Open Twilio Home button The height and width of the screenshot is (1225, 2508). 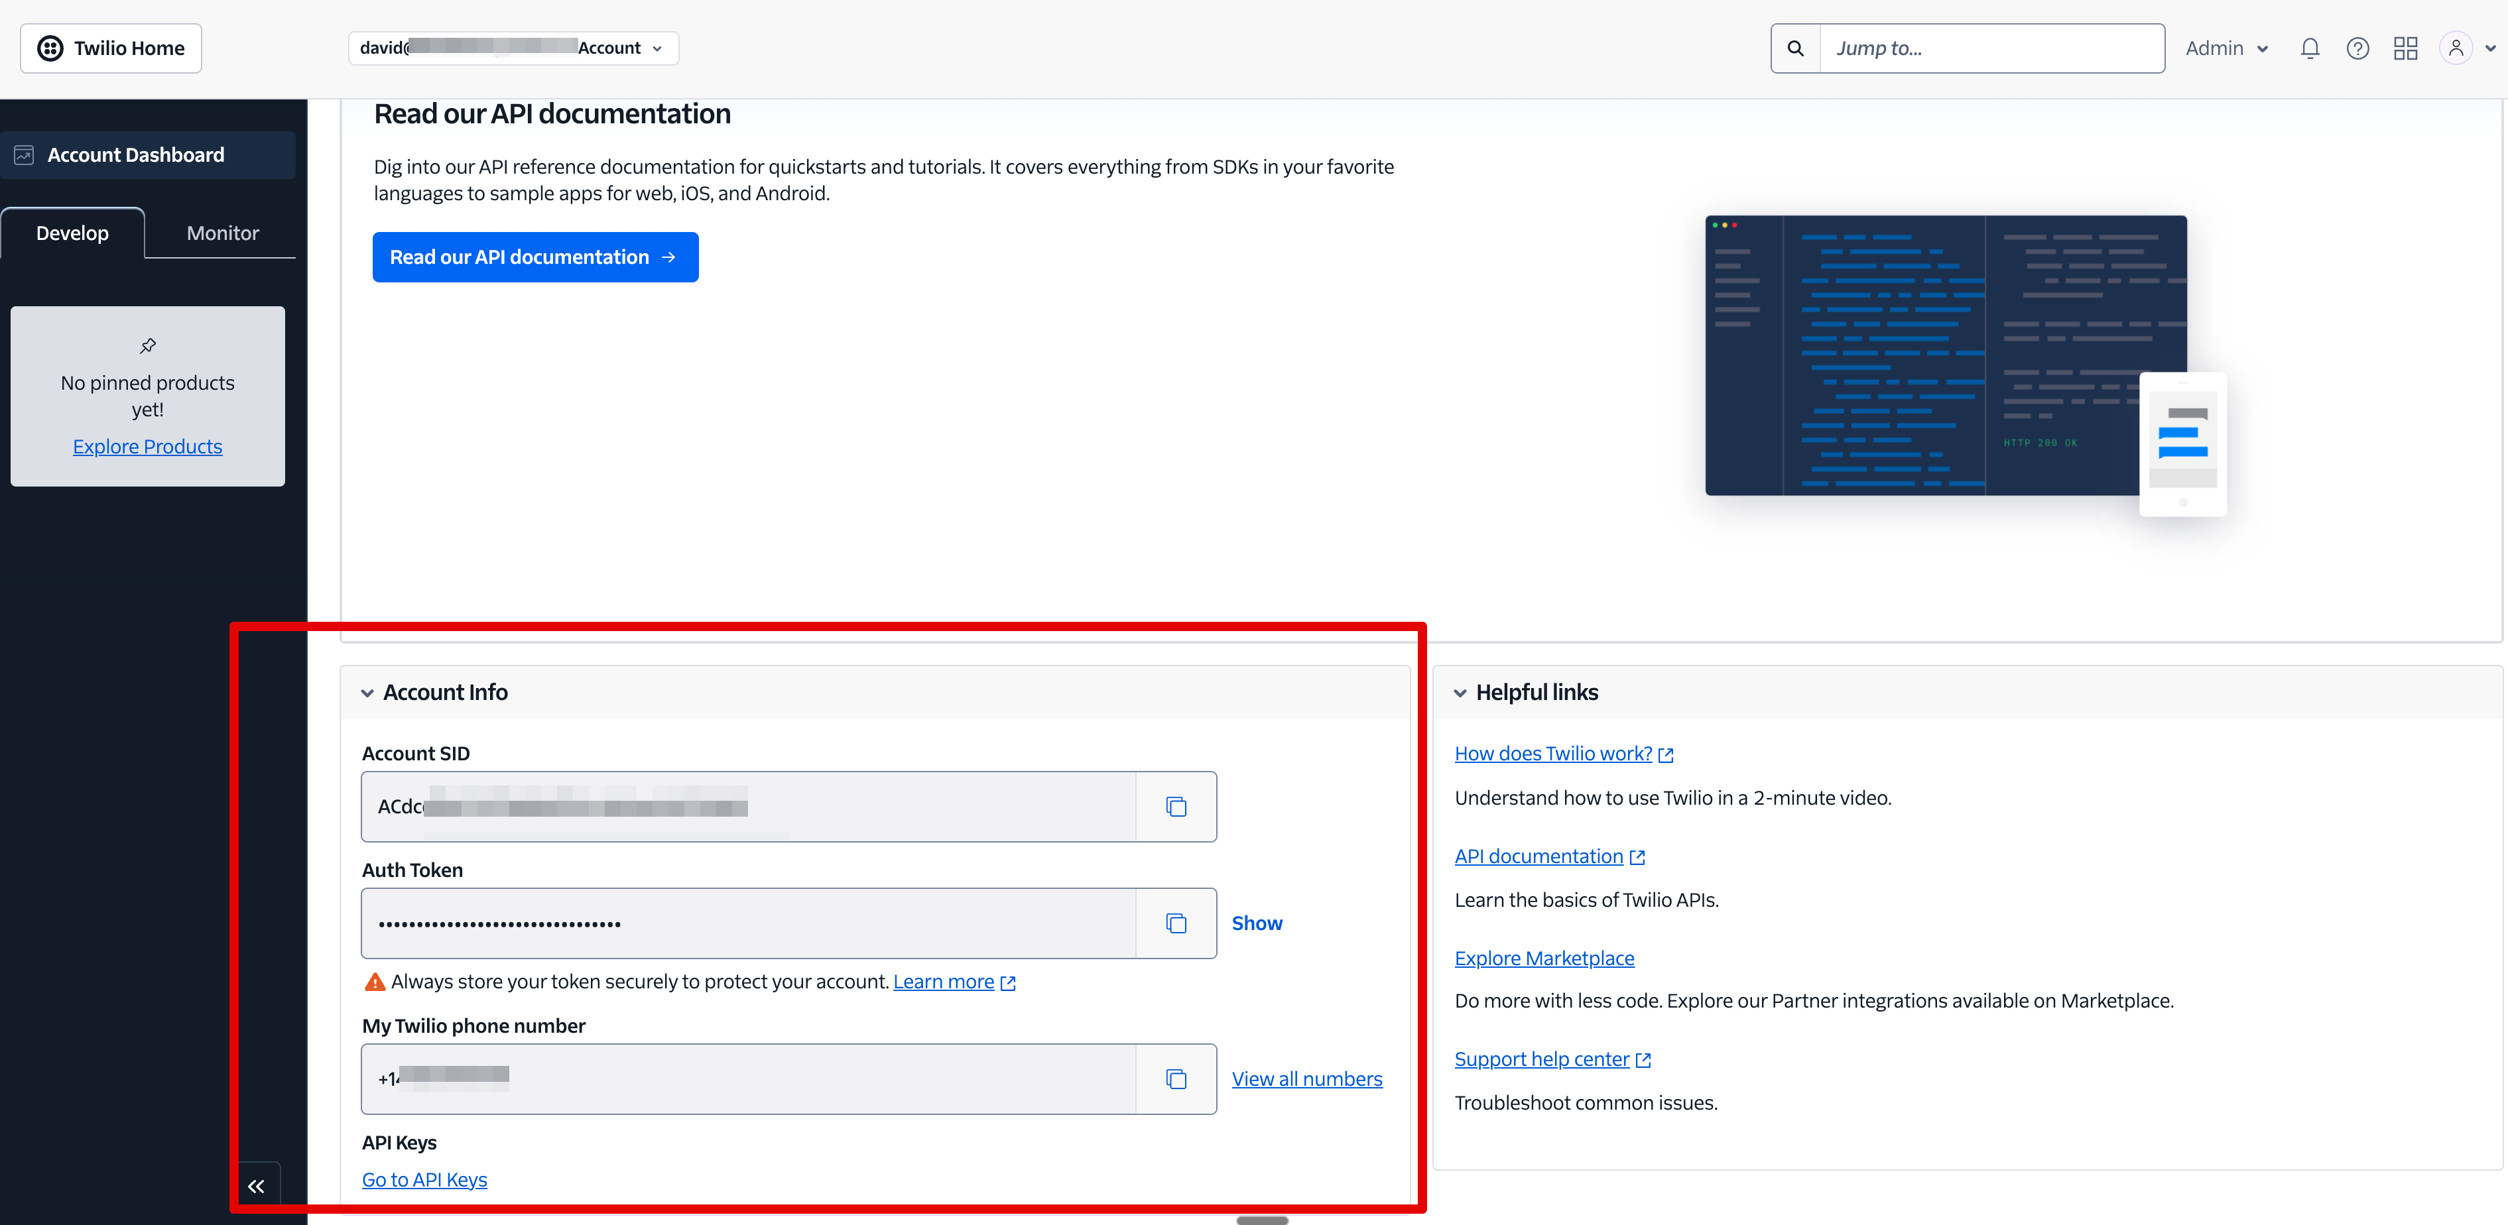[111, 48]
